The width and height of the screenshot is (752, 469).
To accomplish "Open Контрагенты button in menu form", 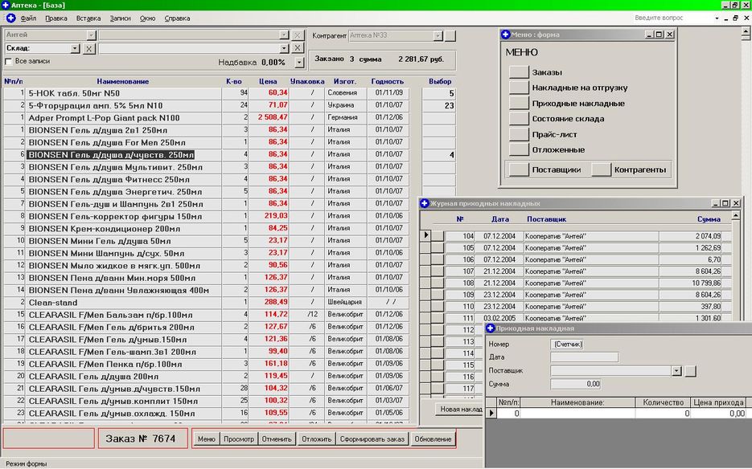I will (x=601, y=169).
